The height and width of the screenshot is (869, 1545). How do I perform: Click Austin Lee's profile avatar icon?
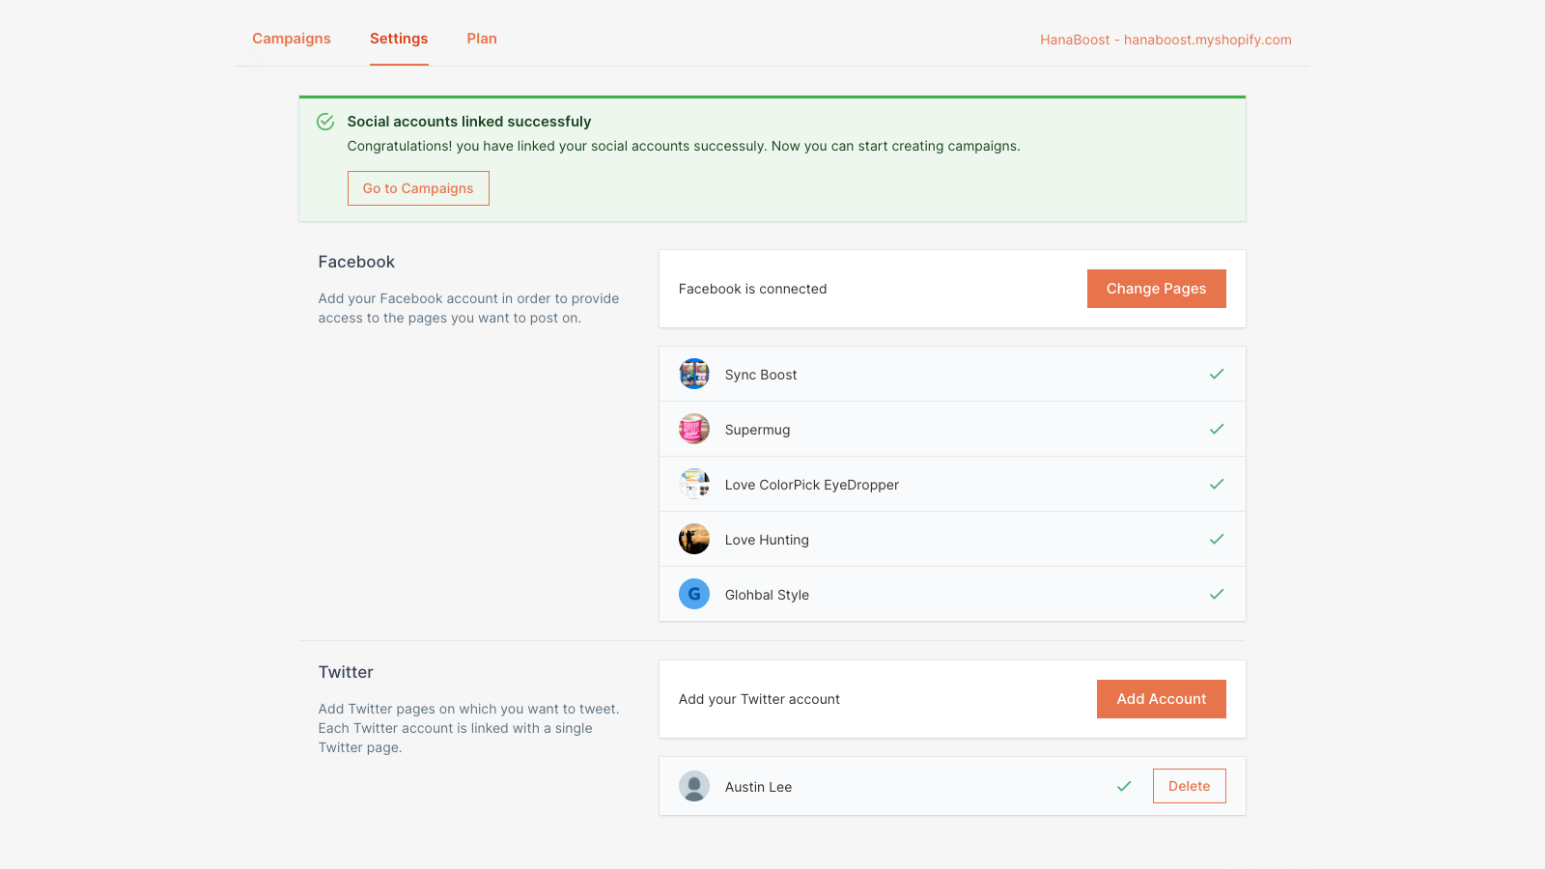[x=693, y=786]
